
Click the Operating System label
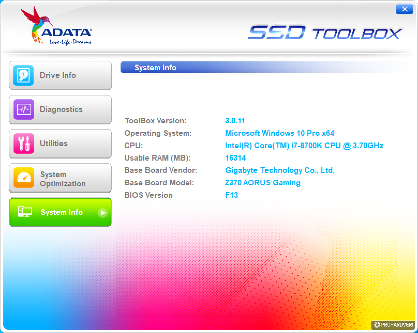pos(158,133)
